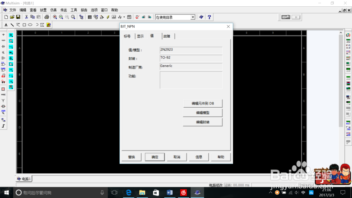Print the circuit with the printer icon
The height and width of the screenshot is (198, 352).
46,17
